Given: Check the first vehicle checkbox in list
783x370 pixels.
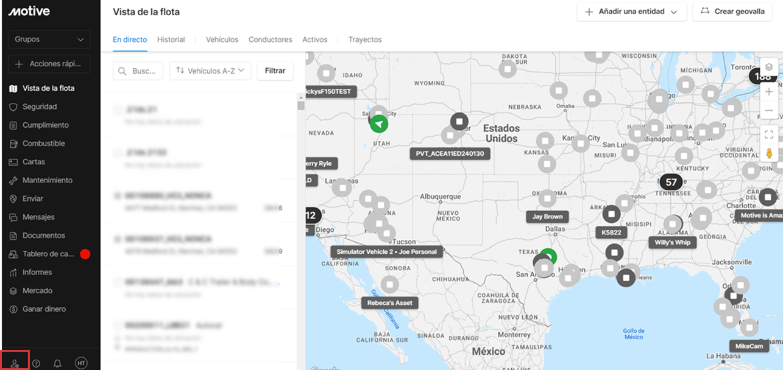Looking at the screenshot, I should coord(117,110).
